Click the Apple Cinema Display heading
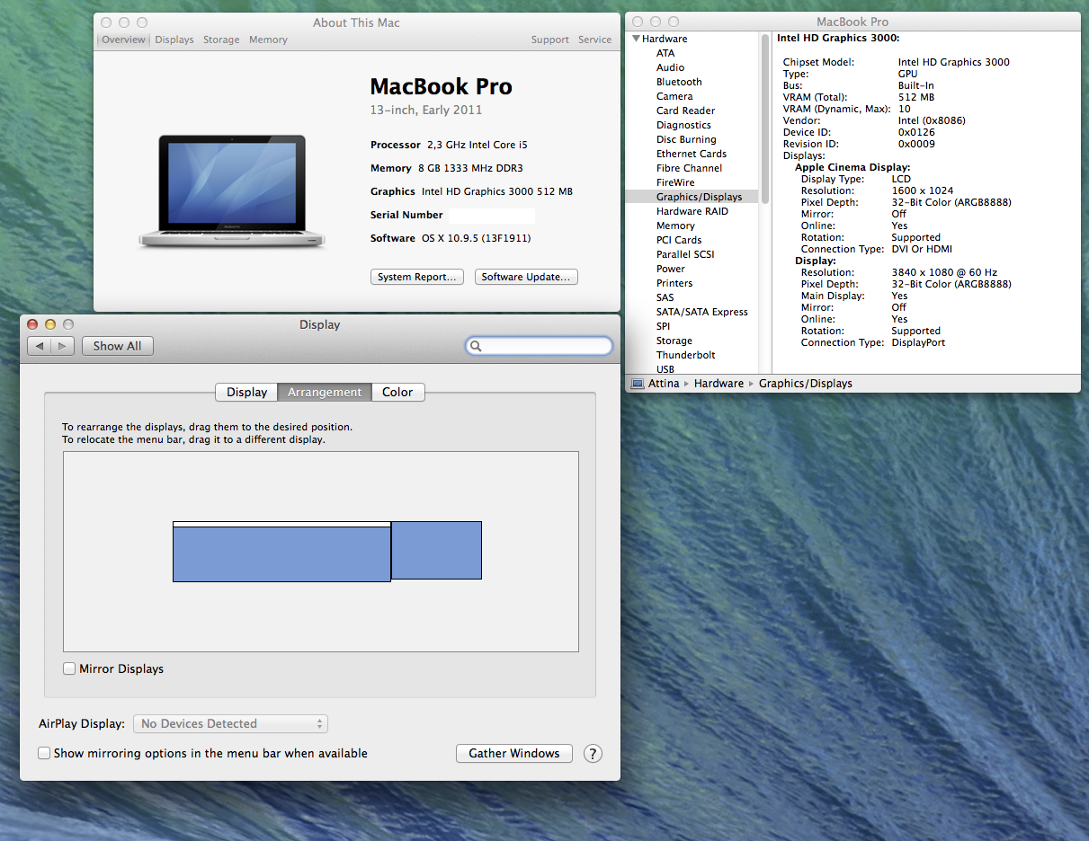Screen dimensions: 1089x841 852,167
